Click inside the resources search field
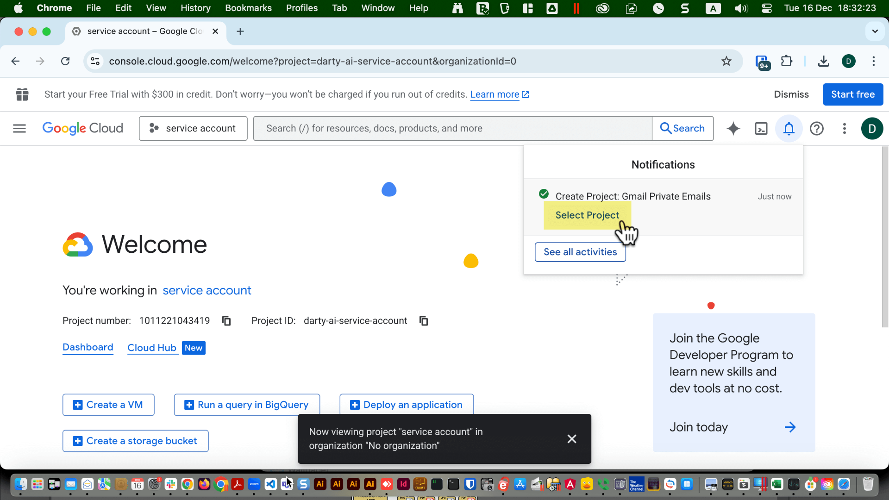The height and width of the screenshot is (500, 889). click(x=452, y=128)
